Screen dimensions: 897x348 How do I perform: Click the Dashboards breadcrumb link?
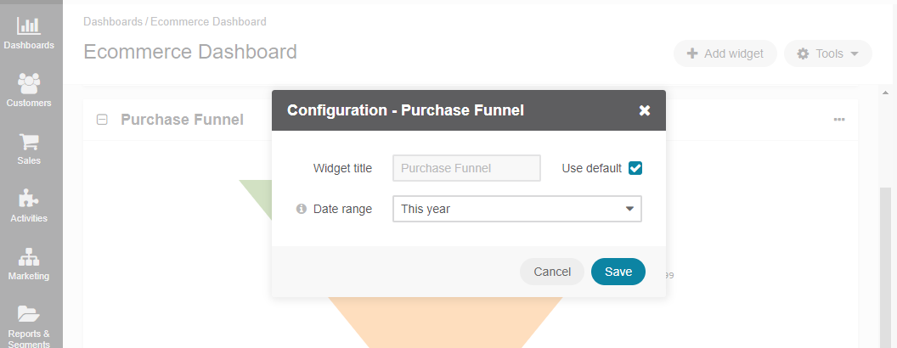click(113, 22)
